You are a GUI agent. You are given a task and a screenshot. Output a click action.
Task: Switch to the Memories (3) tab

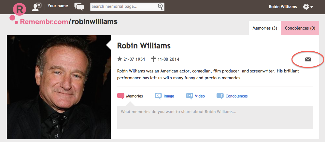[265, 28]
